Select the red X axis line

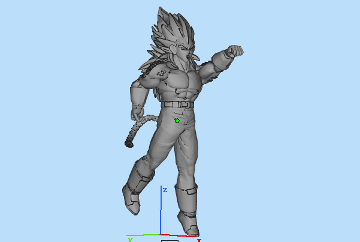(179, 235)
